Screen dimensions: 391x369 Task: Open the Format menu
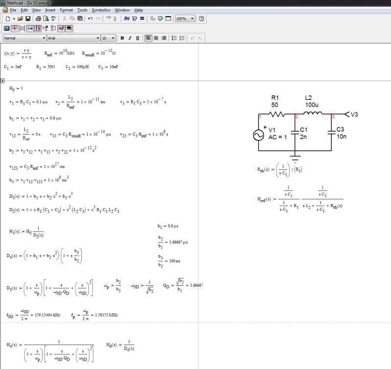[66, 10]
